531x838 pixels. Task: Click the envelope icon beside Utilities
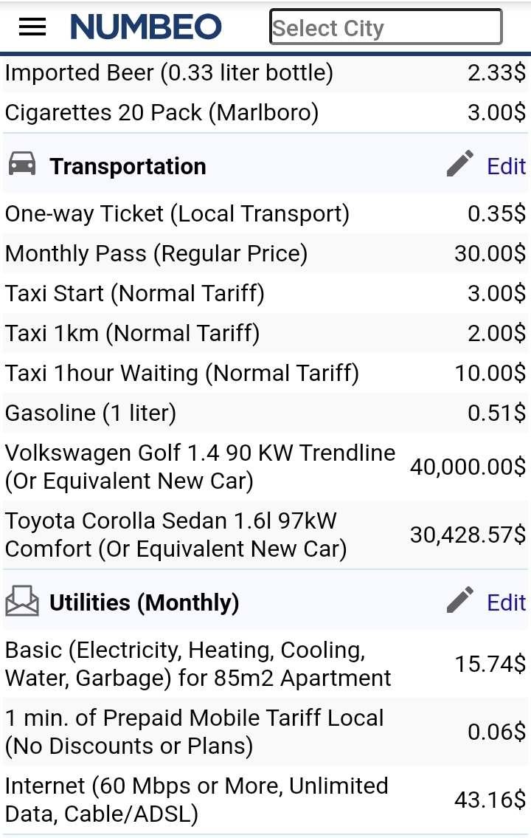22,601
